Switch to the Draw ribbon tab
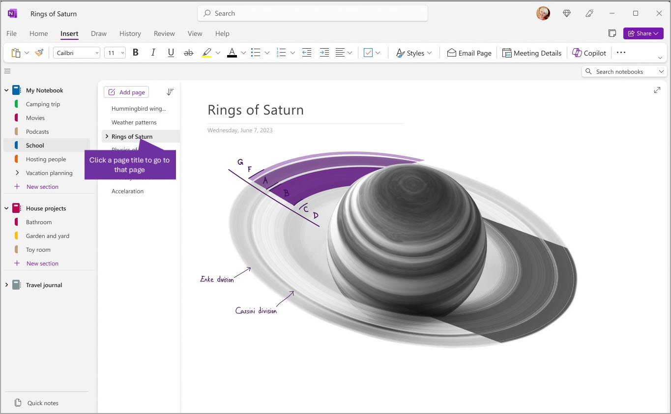The width and height of the screenshot is (671, 414). [x=98, y=33]
